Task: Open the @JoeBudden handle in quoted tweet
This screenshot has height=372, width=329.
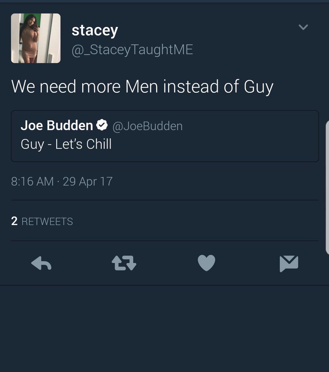Action: click(x=147, y=126)
